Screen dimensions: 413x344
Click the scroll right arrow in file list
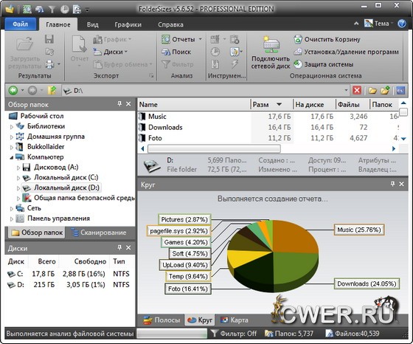[x=394, y=149]
